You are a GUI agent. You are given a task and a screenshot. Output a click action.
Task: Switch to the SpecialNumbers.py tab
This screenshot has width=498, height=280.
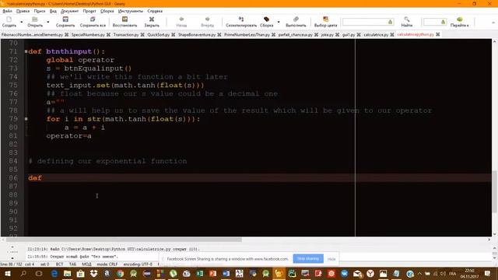(x=88, y=34)
